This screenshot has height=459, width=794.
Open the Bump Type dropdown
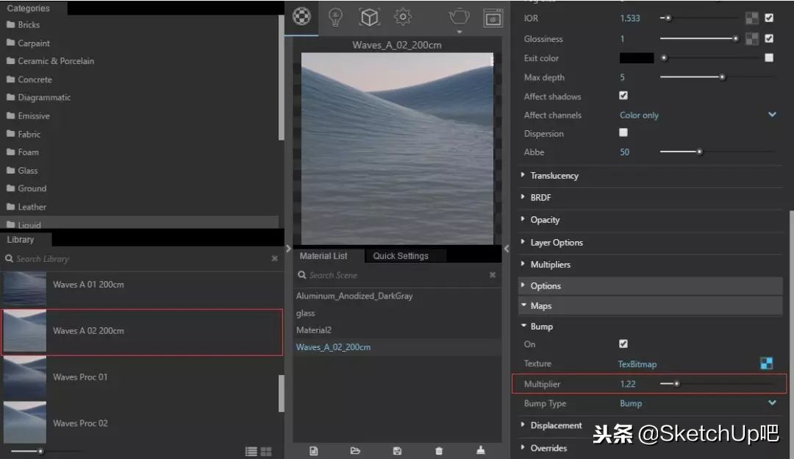click(771, 403)
